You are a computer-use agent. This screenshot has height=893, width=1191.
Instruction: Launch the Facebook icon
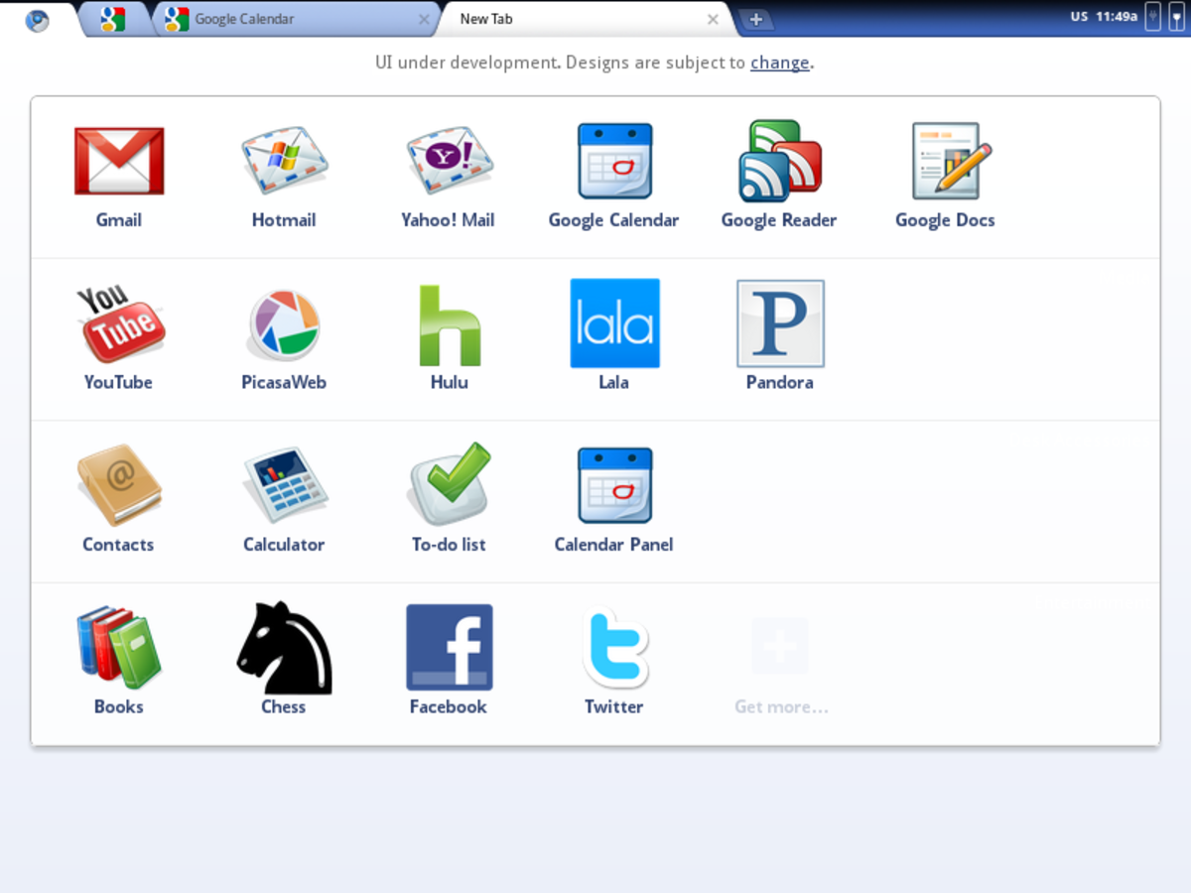coord(450,647)
